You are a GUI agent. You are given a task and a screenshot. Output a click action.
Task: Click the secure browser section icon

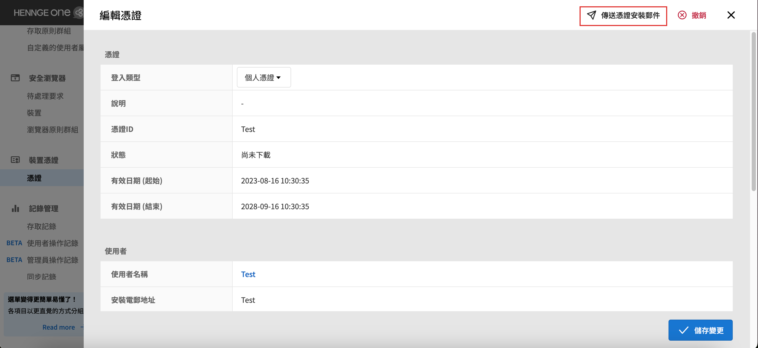(15, 78)
